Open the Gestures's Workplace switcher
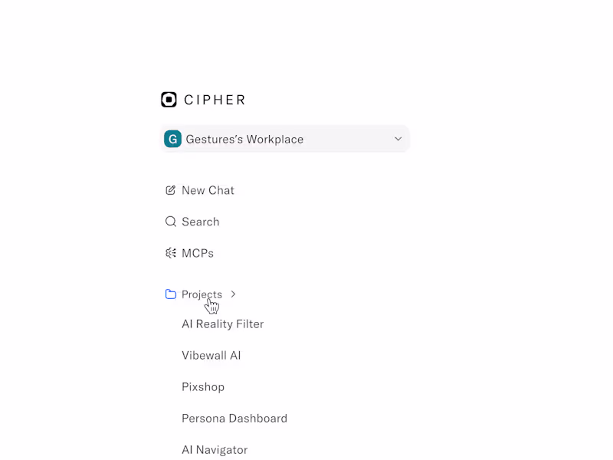The height and width of the screenshot is (460, 613). click(284, 139)
